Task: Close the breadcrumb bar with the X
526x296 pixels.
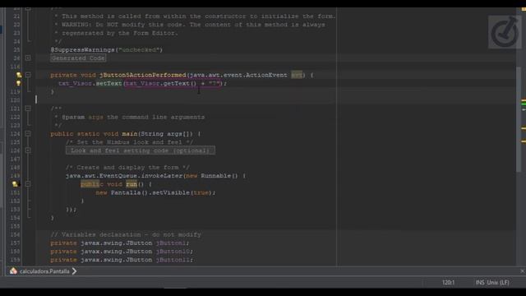Action: 523,271
